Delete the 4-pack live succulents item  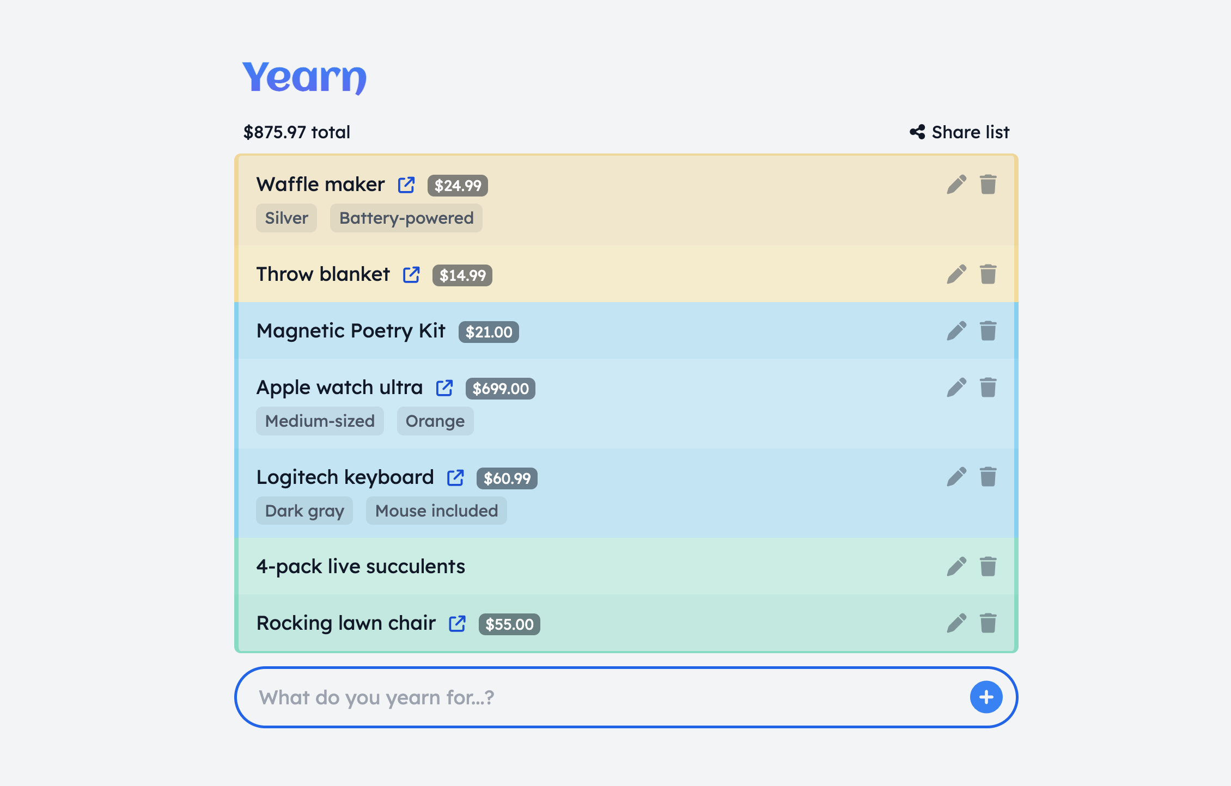pos(988,567)
